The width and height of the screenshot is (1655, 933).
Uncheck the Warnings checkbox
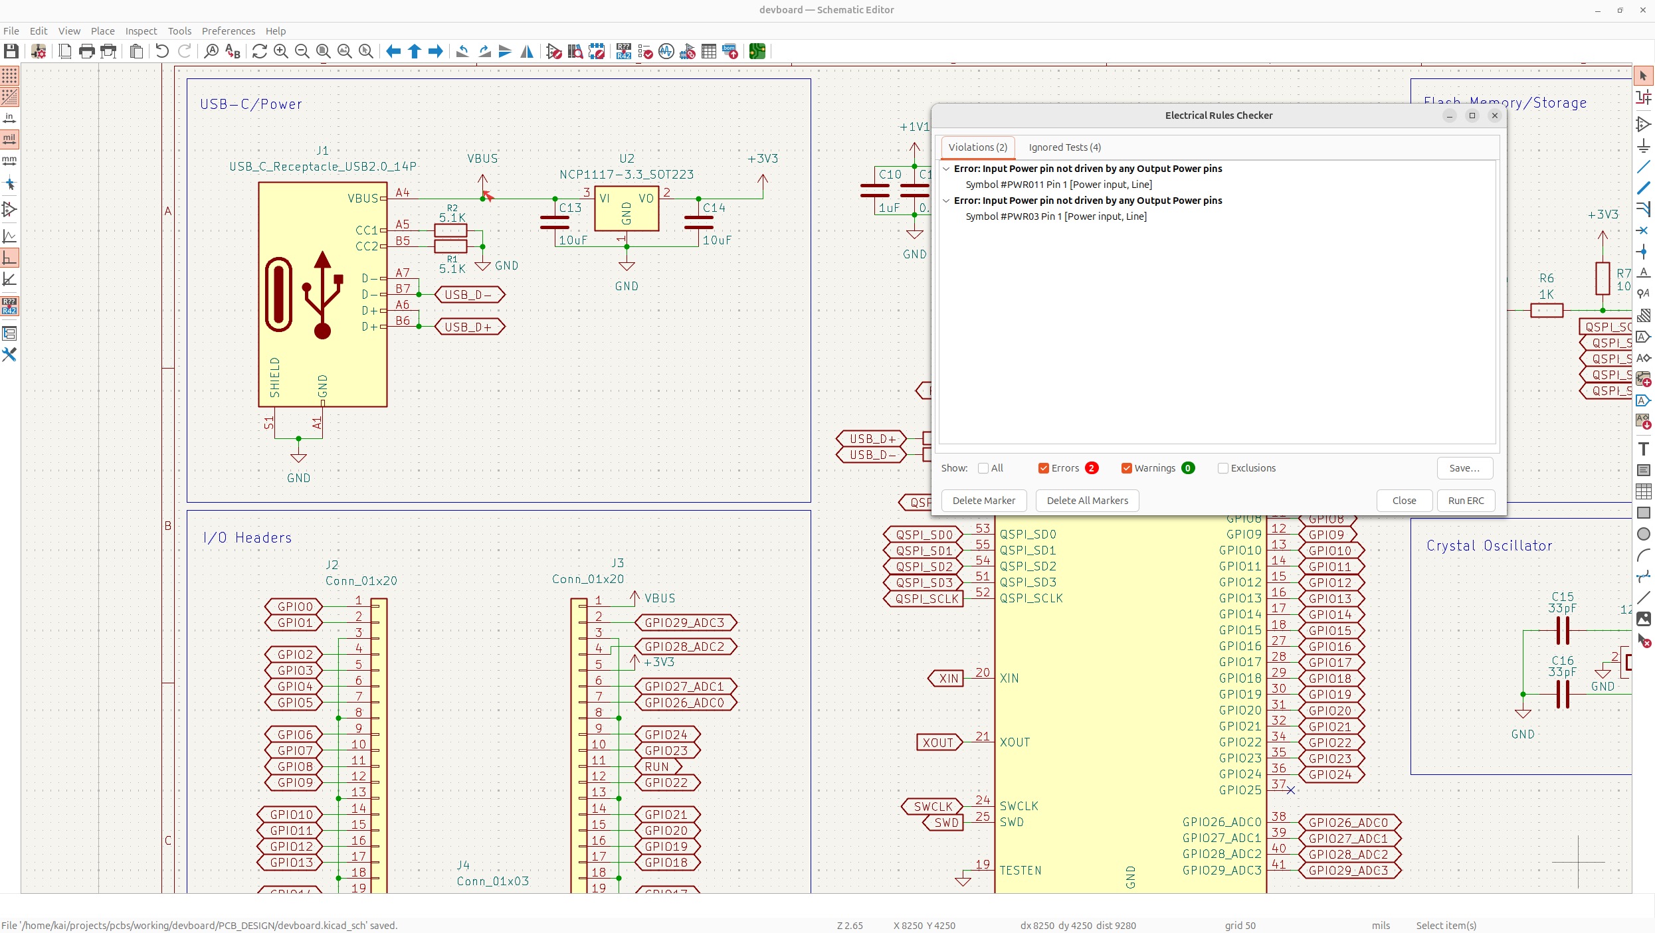(1126, 468)
